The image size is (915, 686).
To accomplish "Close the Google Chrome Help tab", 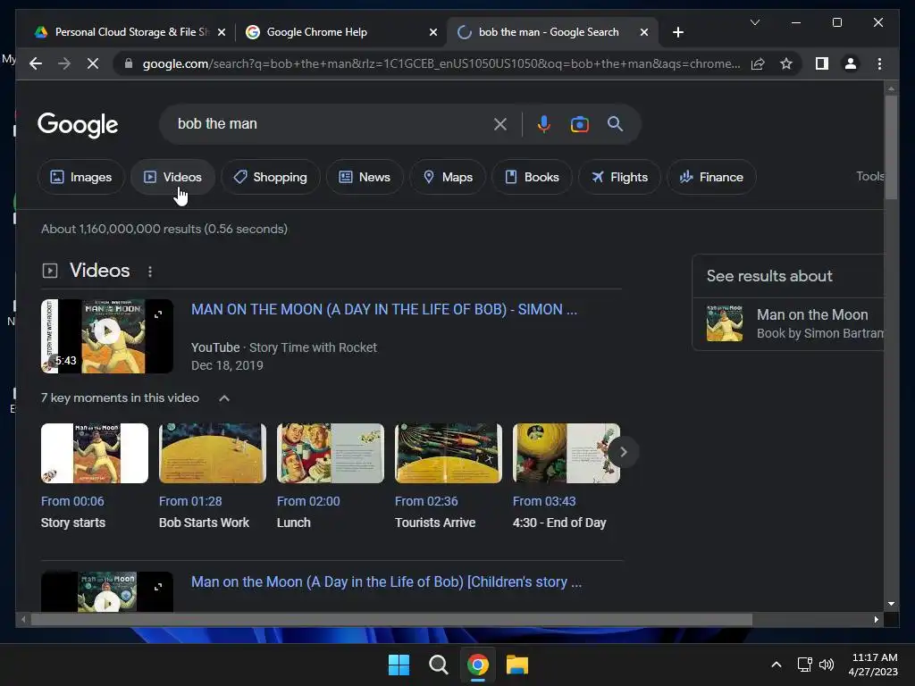I will 433,32.
